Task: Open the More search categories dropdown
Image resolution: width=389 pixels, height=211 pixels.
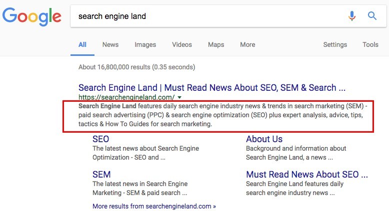Action: click(247, 44)
